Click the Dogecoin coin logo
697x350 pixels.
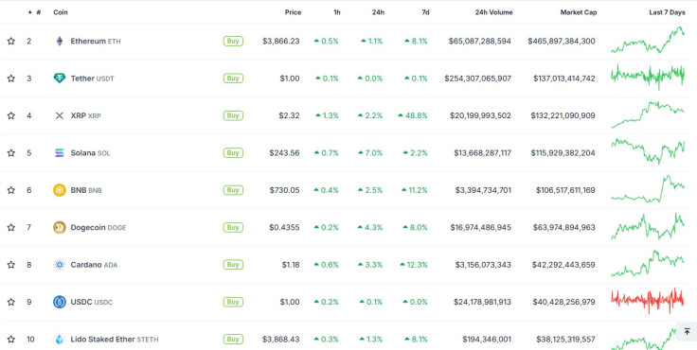(60, 227)
